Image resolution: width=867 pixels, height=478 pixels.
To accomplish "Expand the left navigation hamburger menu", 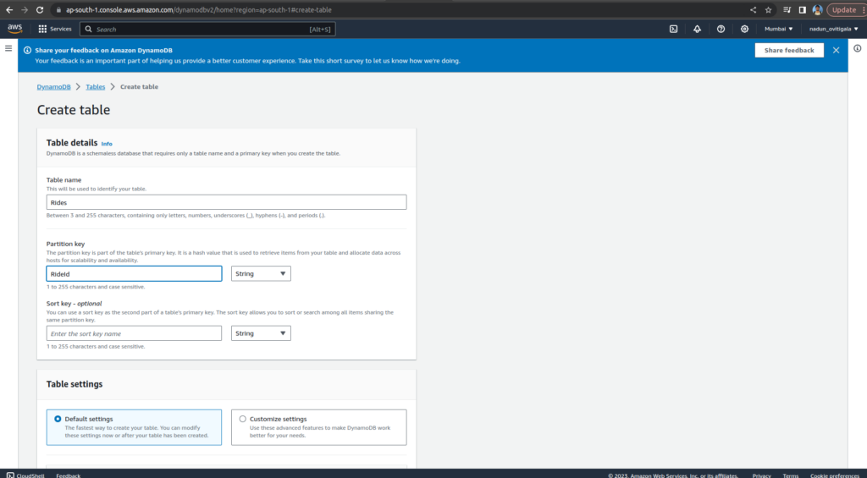I will pyautogui.click(x=8, y=48).
